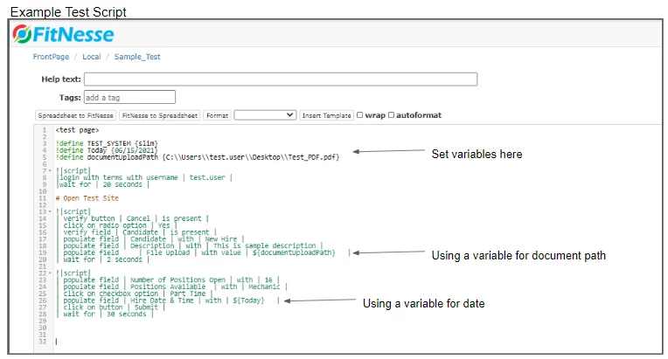Viewport: 668px width, 359px height.
Task: Click the 'wait for | 20 seconds' line
Action: point(102,184)
